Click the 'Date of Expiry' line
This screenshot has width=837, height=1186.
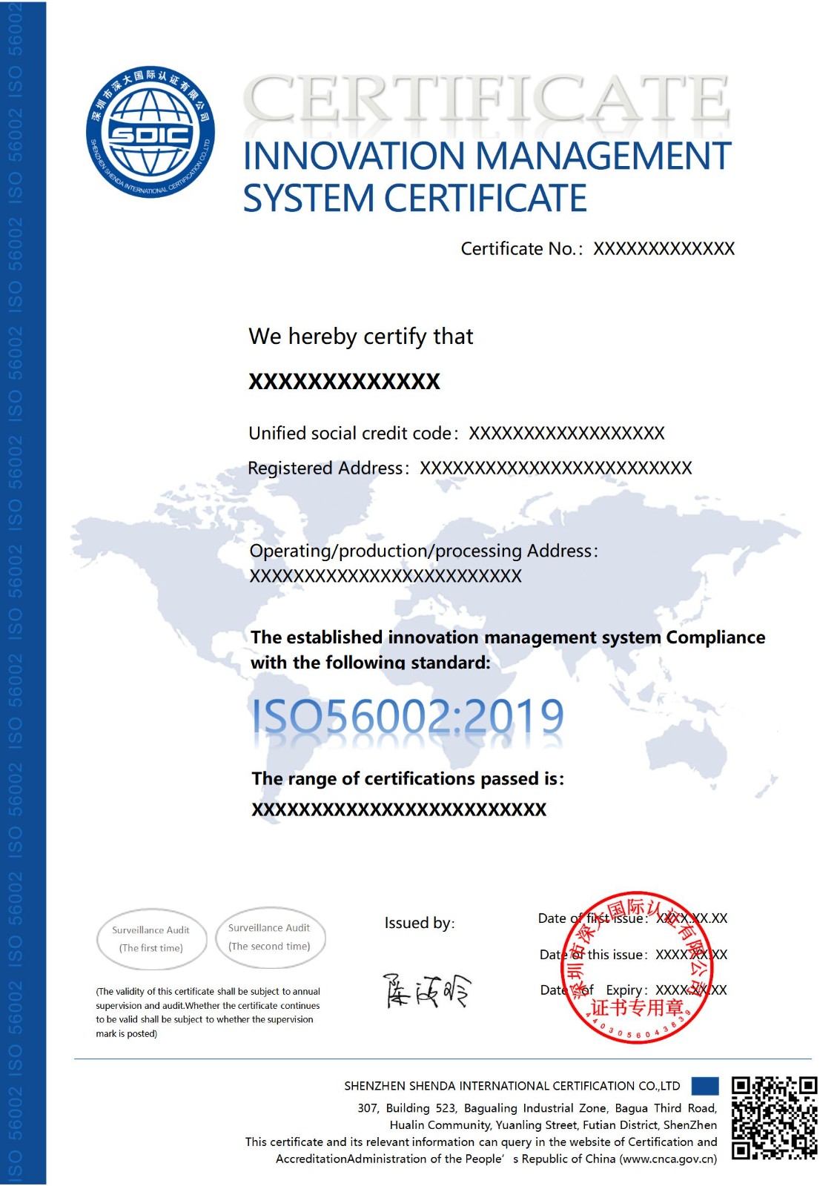tap(633, 990)
